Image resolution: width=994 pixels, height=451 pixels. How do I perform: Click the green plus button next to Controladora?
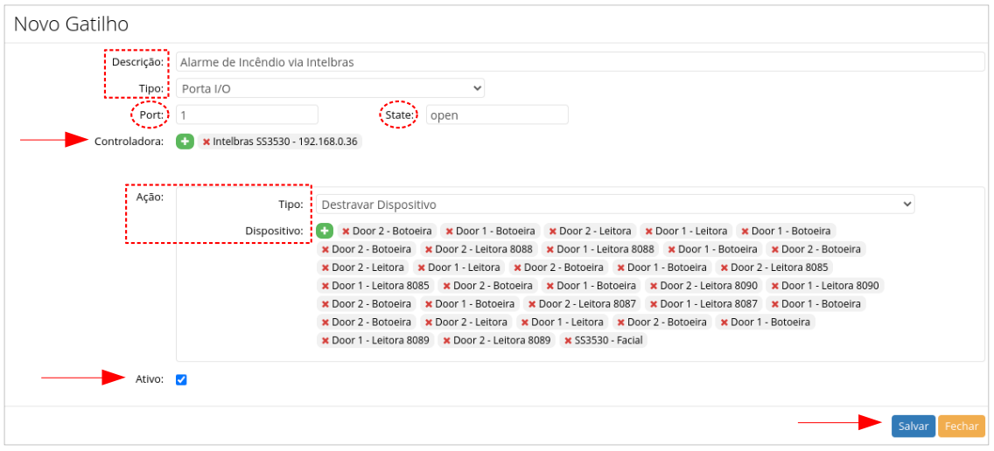pyautogui.click(x=185, y=141)
